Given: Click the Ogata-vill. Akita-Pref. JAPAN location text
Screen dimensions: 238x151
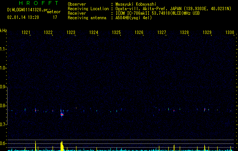Looking at the screenshot, I should 148,9.
